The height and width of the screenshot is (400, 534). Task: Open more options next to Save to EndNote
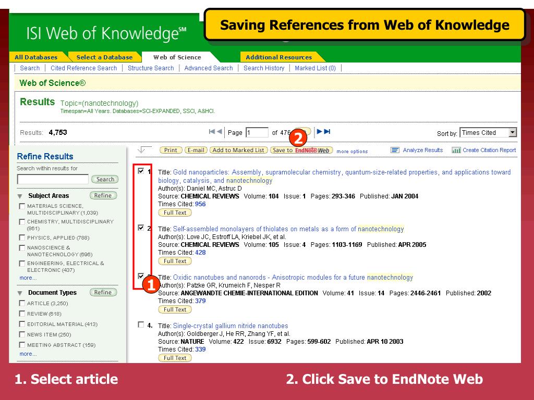(352, 152)
